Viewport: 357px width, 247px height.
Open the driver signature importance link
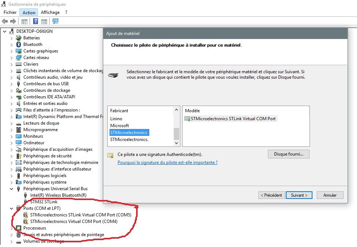[167, 162]
